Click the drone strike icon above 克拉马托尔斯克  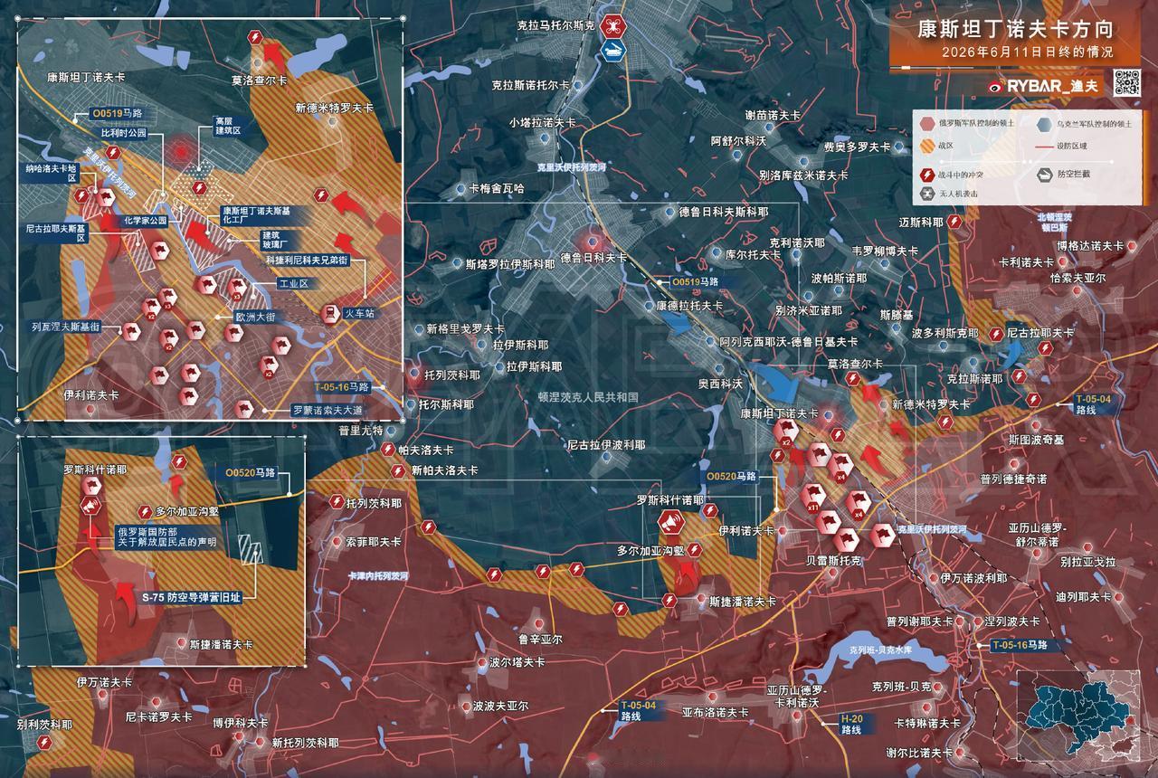pos(612,25)
